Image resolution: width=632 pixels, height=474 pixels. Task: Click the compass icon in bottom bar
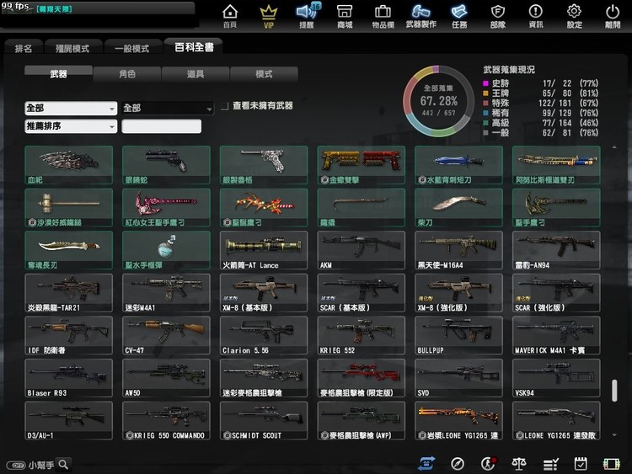458,464
